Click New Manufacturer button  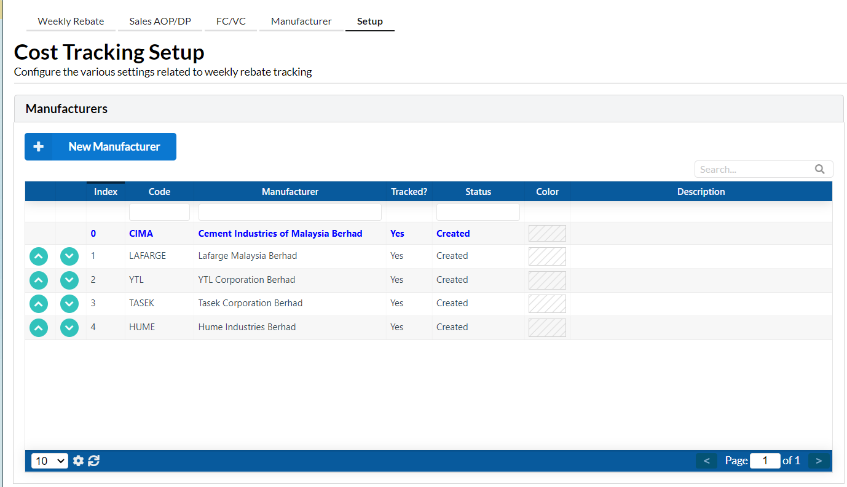pos(100,146)
